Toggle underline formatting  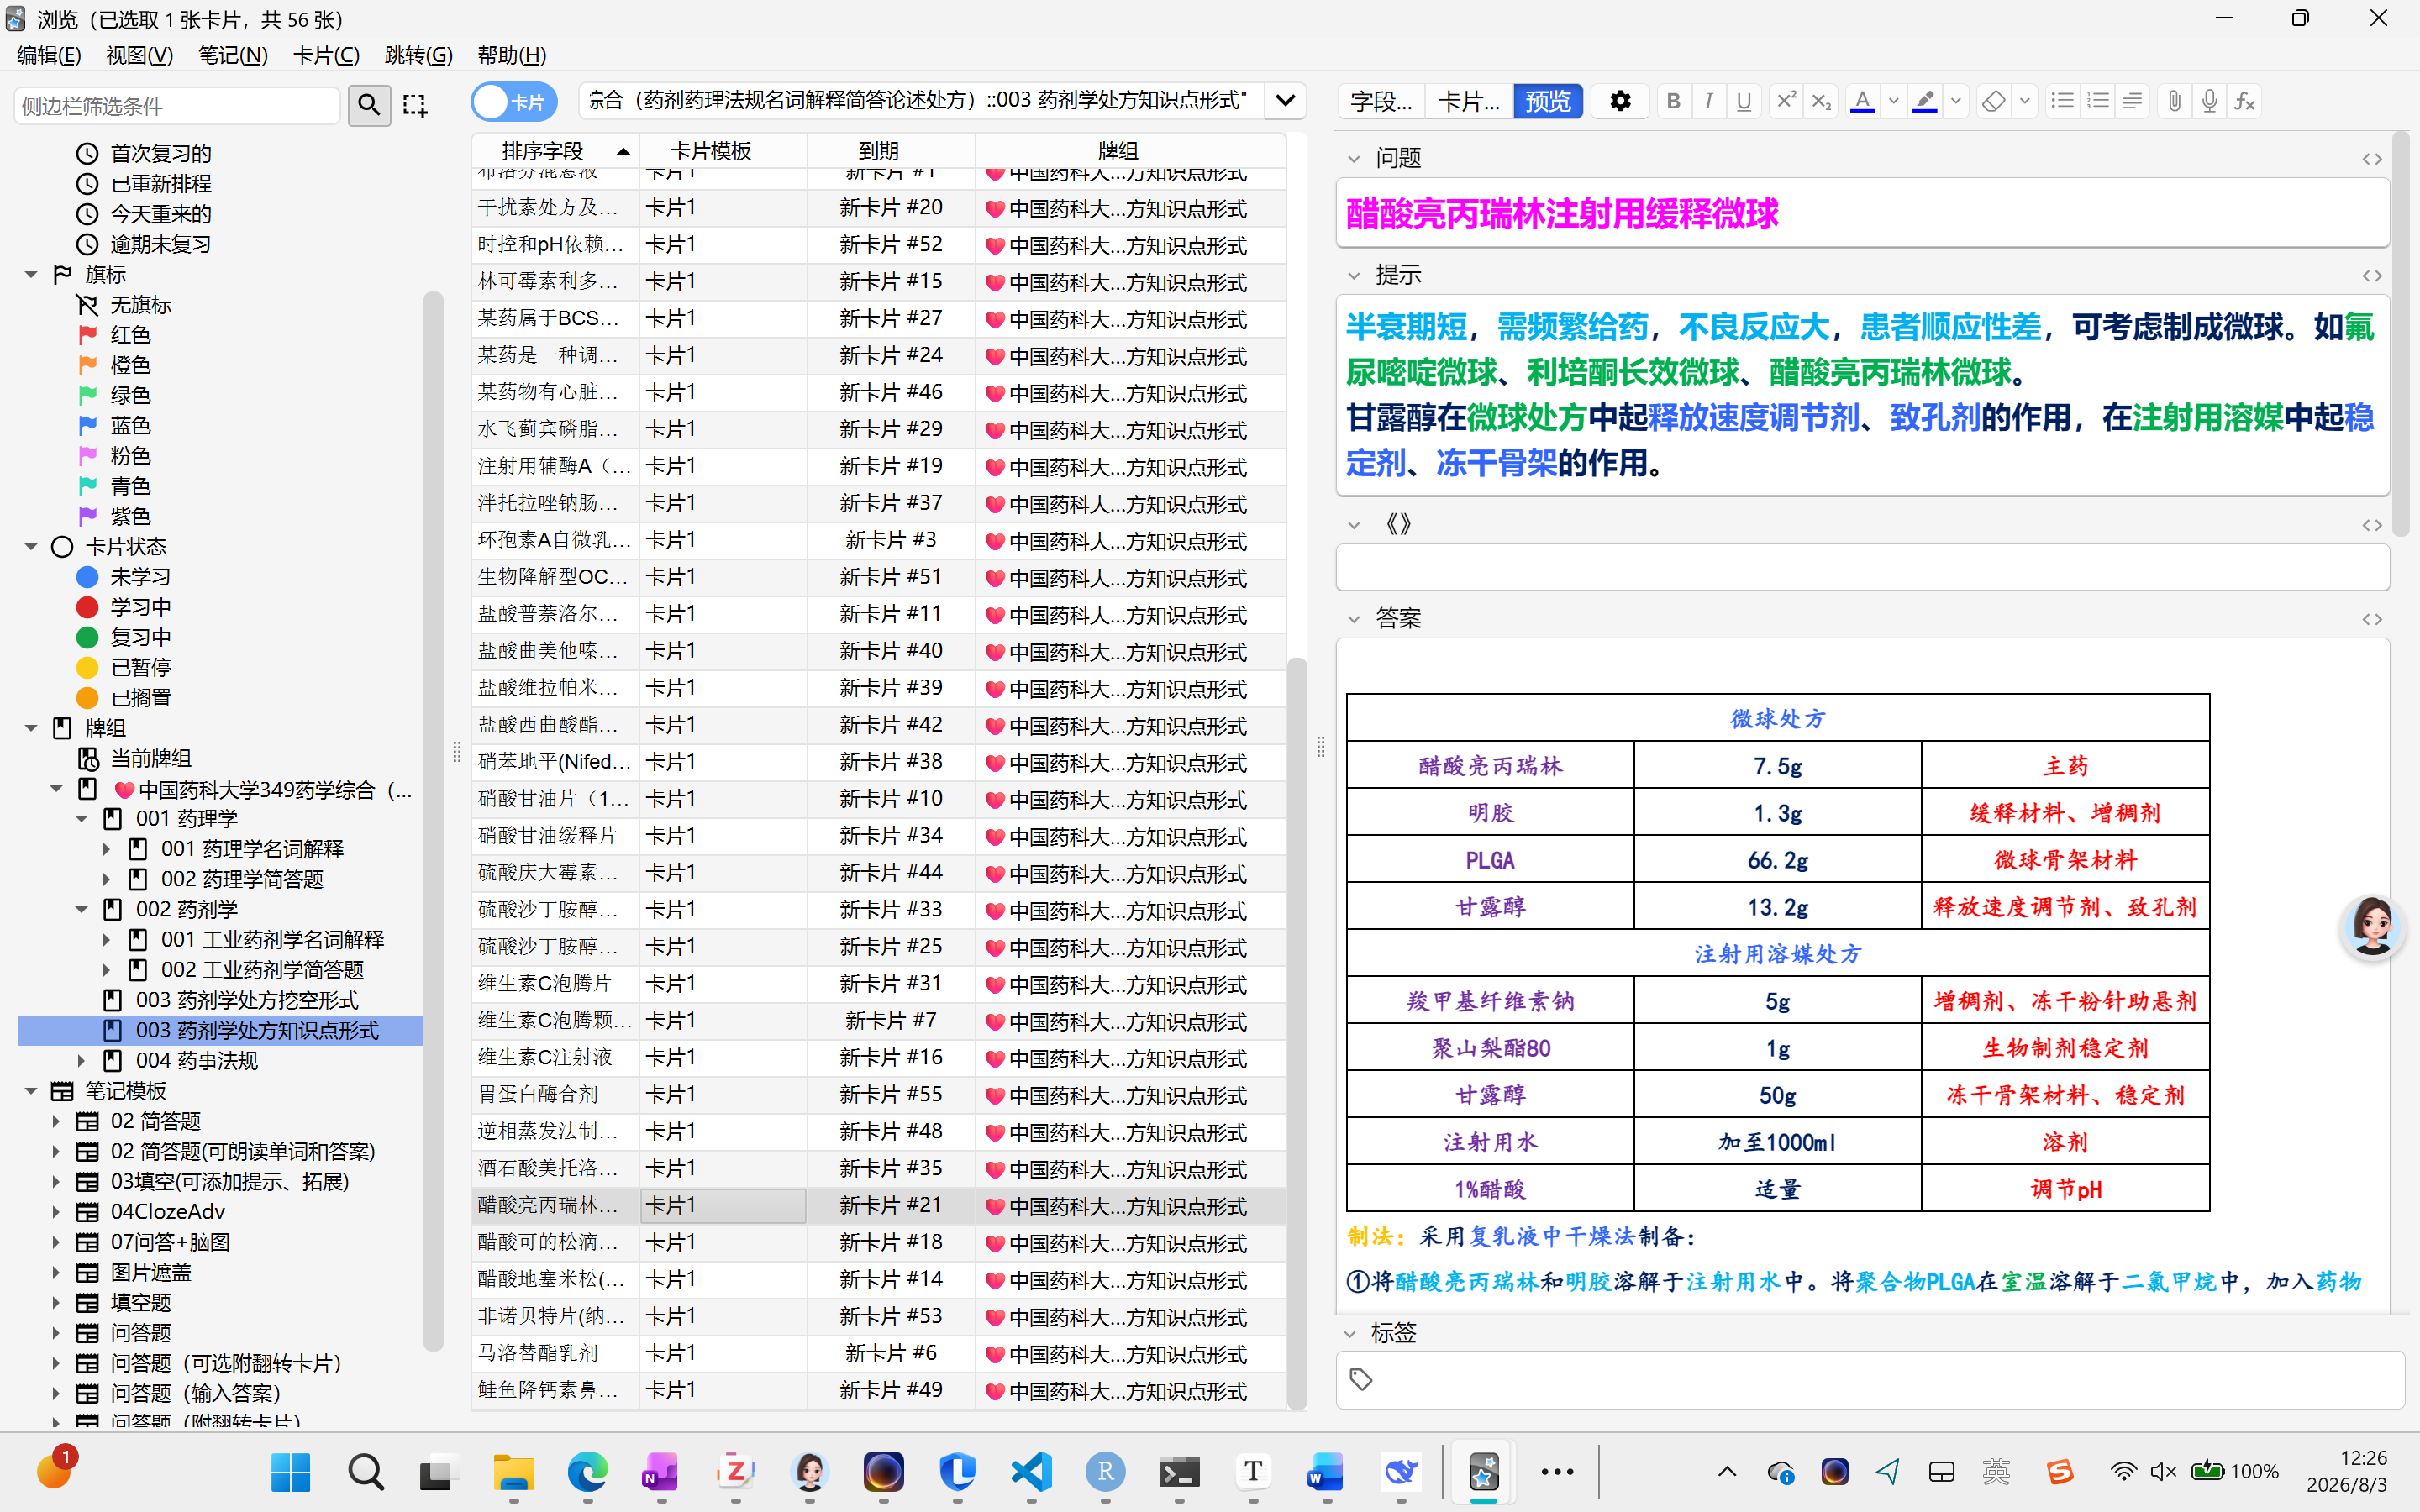(x=1744, y=101)
